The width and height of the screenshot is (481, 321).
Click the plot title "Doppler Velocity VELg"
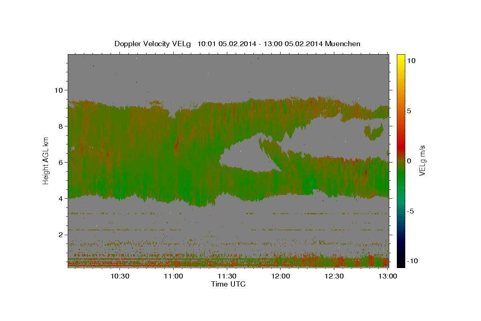pyautogui.click(x=153, y=44)
